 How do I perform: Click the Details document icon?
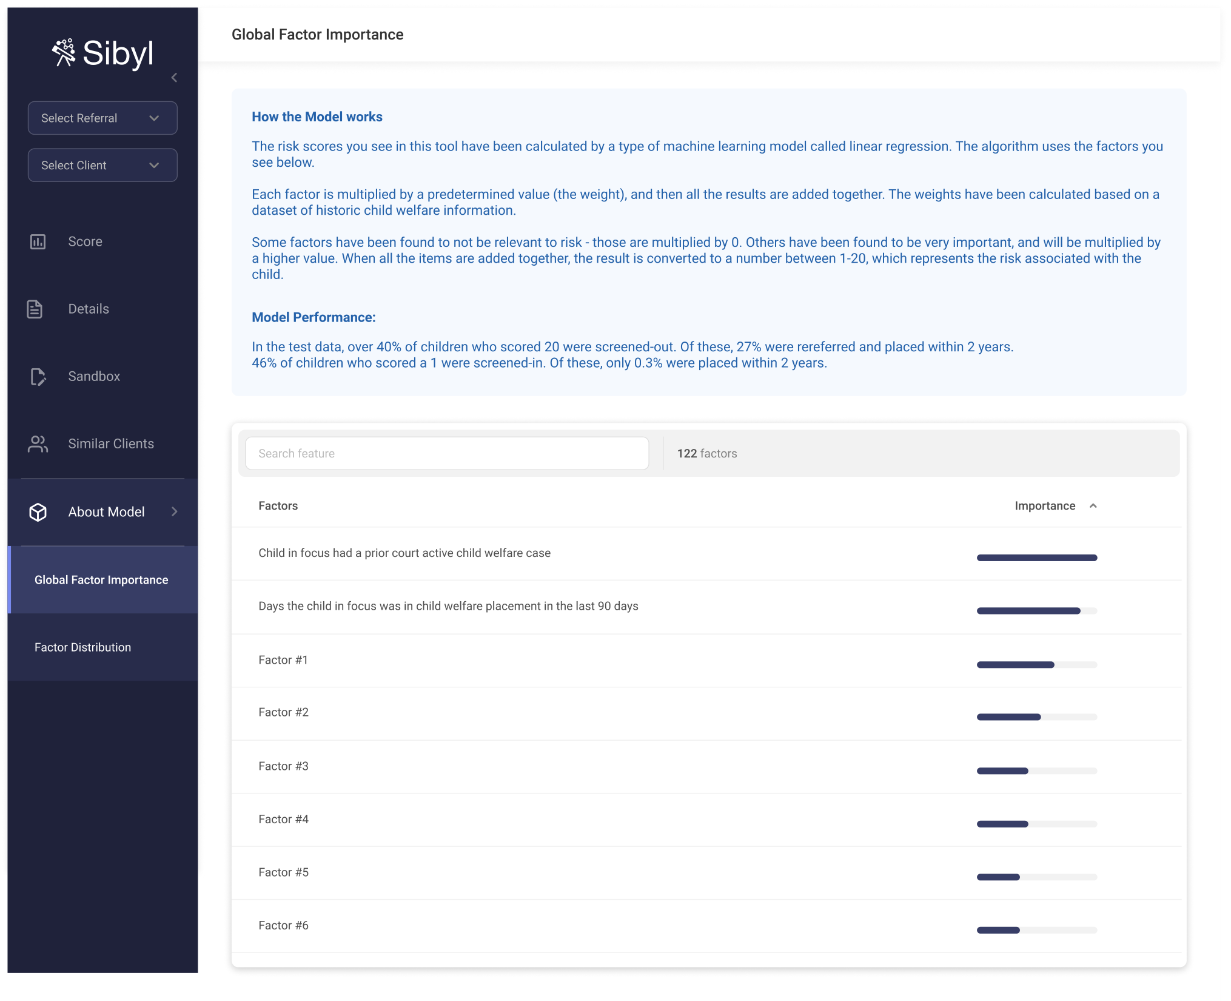[35, 309]
